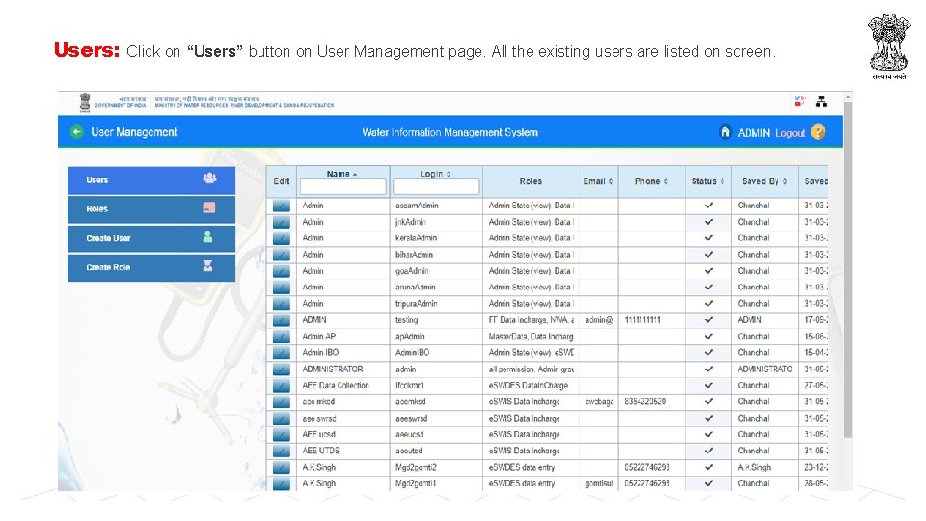Click edit icon for keralaAdmin row

(282, 238)
